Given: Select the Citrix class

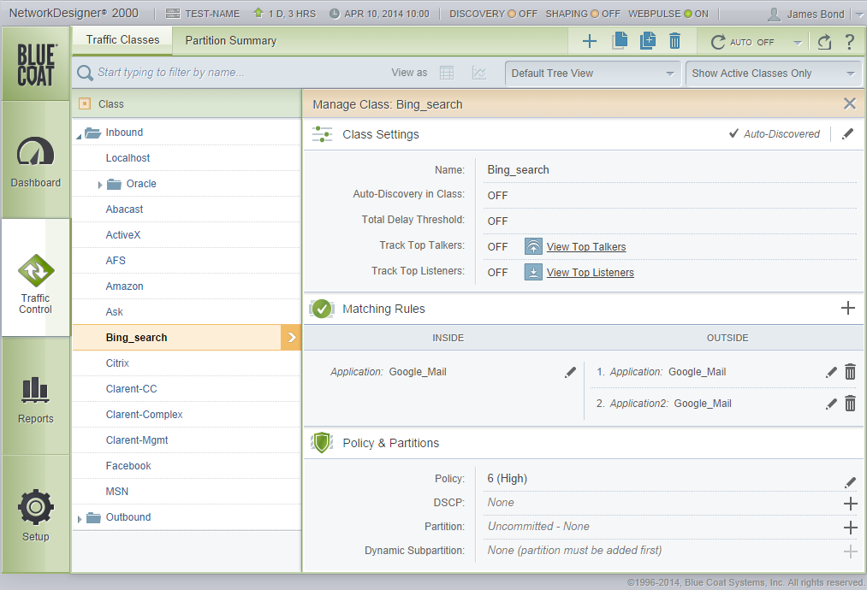Looking at the screenshot, I should point(117,363).
